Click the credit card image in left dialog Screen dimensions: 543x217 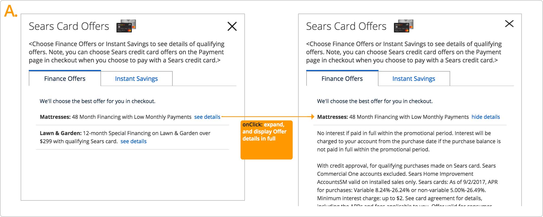126,26
